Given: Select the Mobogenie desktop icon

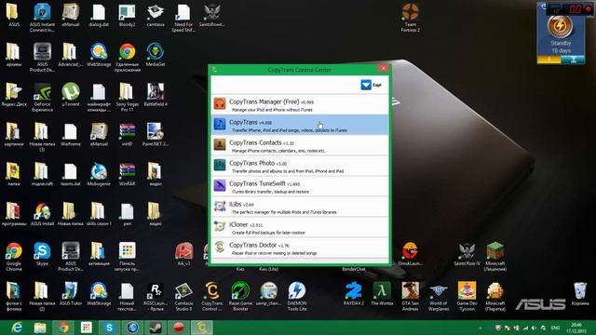Looking at the screenshot, I should pyautogui.click(x=99, y=175).
